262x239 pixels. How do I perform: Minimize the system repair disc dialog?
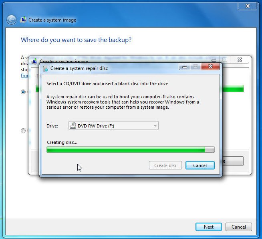pyautogui.click(x=184, y=67)
